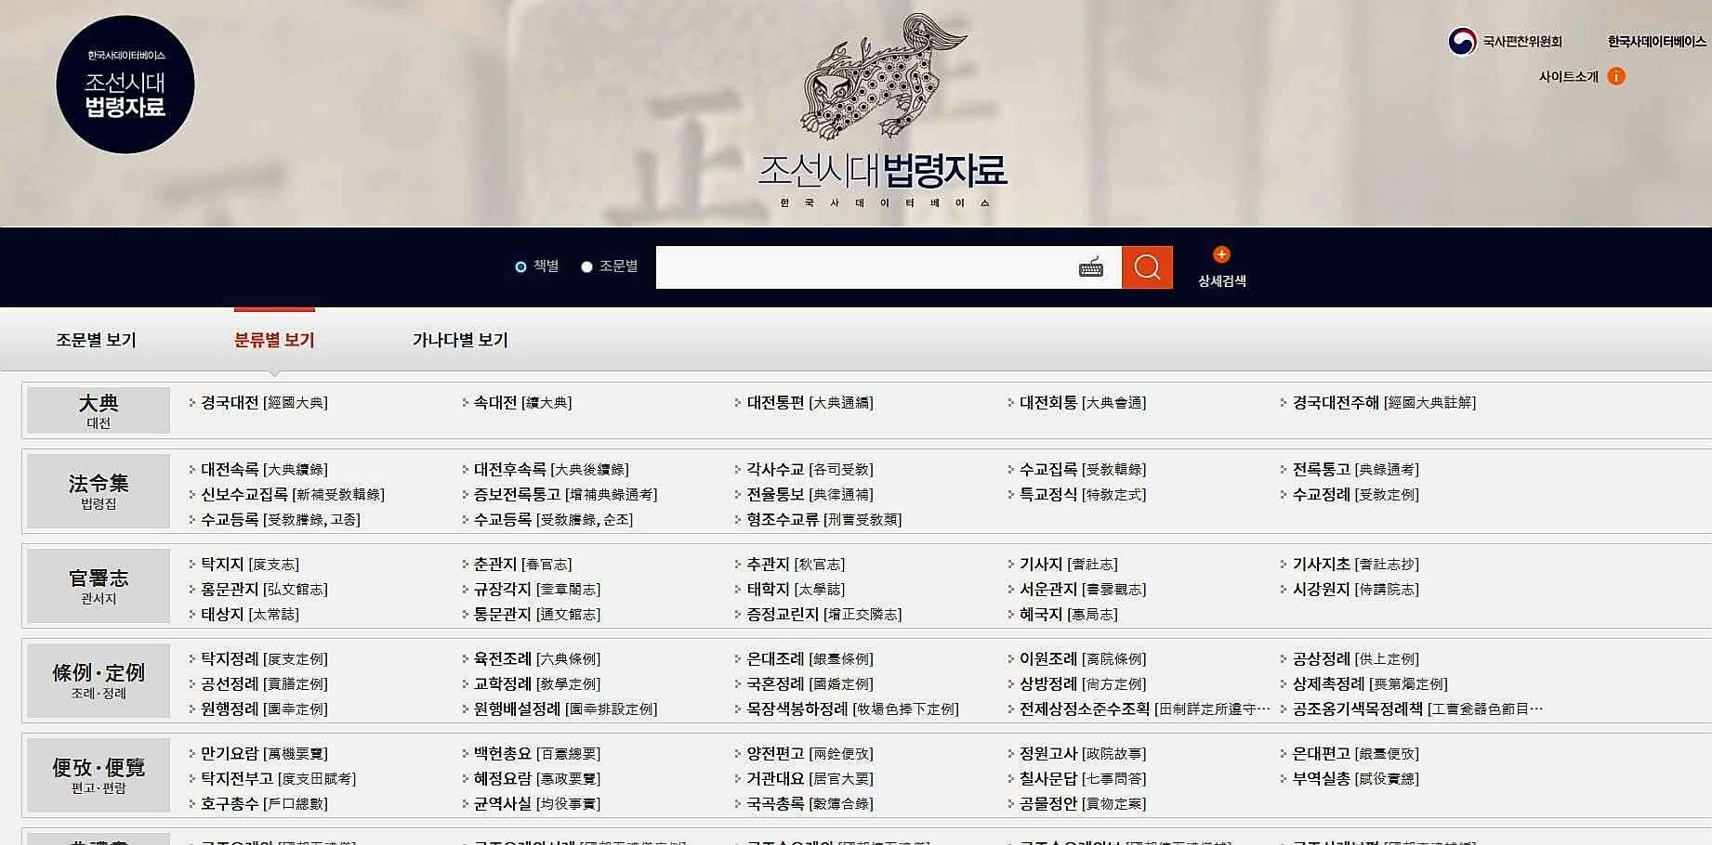The width and height of the screenshot is (1712, 845).
Task: Open 증보전록통고 entry
Action: 565,495
